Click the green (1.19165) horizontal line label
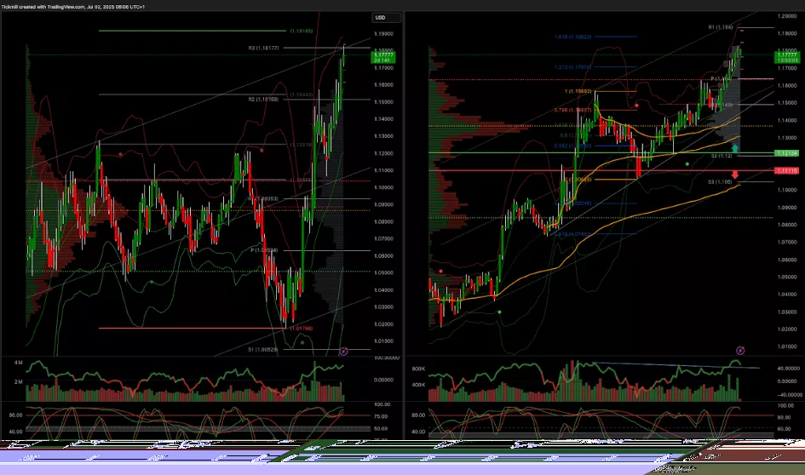Screen dimensions: 805x475 tap(302, 31)
